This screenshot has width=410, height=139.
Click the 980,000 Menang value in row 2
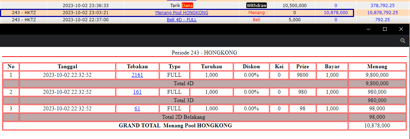[377, 92]
